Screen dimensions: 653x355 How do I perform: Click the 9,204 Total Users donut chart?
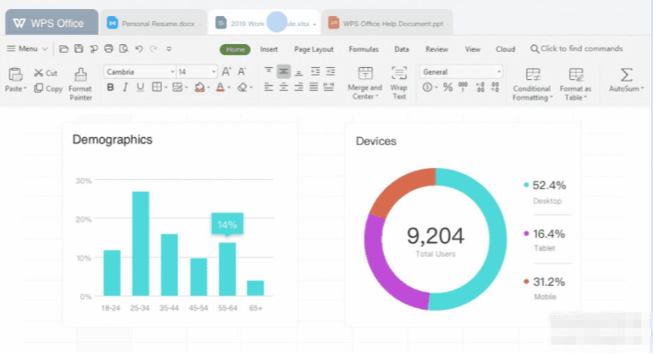tap(435, 239)
